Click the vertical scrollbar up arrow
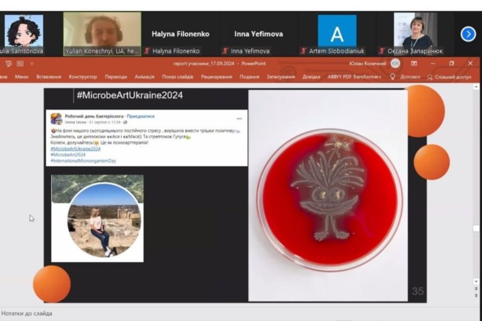The image size is (482, 321). coord(476,87)
